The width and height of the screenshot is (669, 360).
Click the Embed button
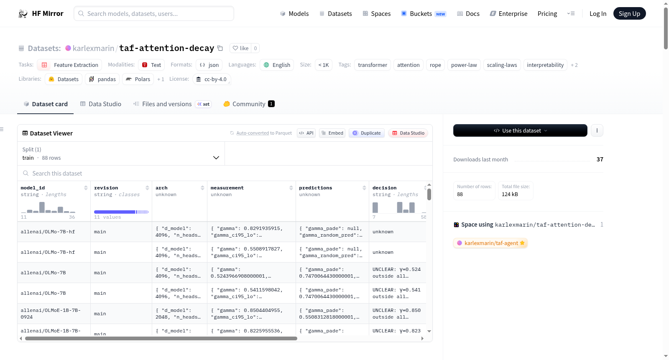332,133
